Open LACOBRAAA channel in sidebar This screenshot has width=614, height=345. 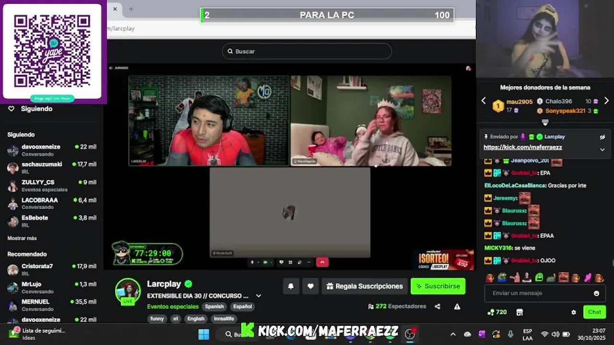pos(52,203)
